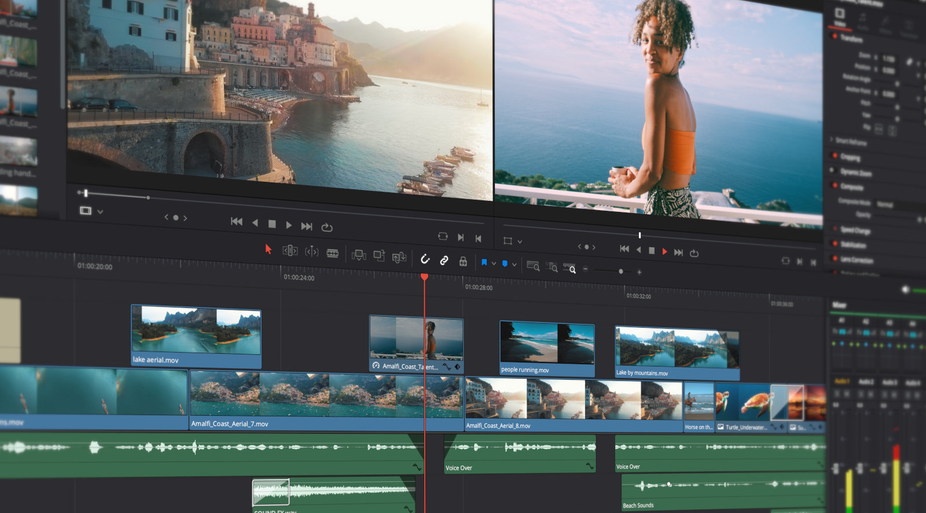Image resolution: width=926 pixels, height=513 pixels.
Task: Click the Replace Clip toolbar icon
Action: click(399, 257)
